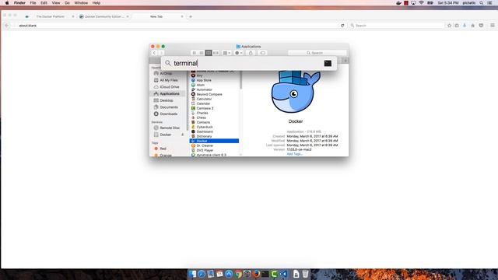Open the Help menu
This screenshot has width=498, height=280.
pos(96,3)
